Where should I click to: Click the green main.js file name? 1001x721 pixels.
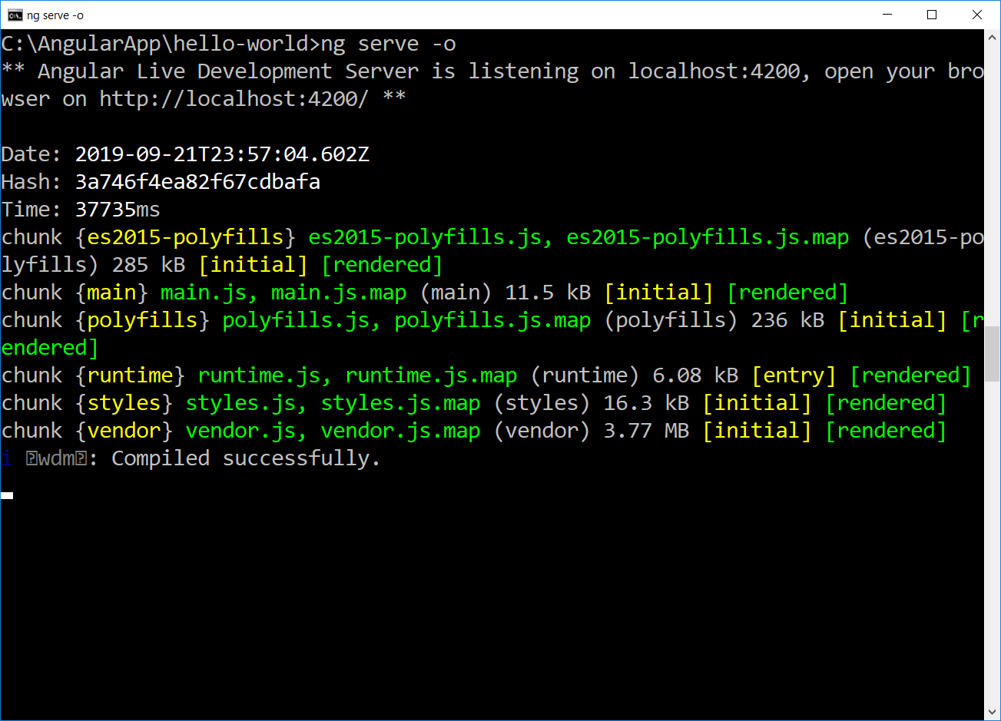(x=204, y=293)
